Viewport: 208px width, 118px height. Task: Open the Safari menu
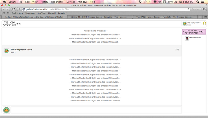click(x=12, y=2)
